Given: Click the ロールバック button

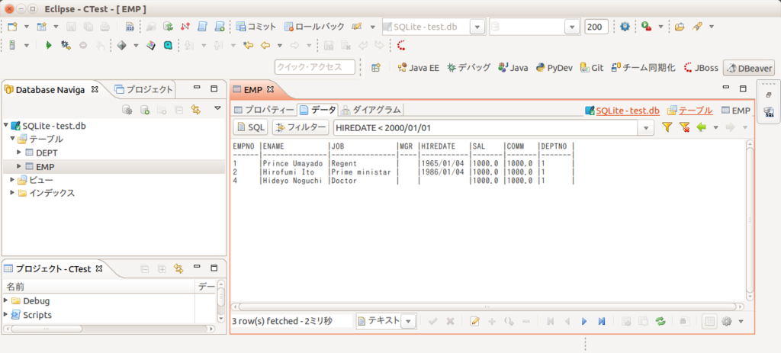Looking at the screenshot, I should (314, 27).
